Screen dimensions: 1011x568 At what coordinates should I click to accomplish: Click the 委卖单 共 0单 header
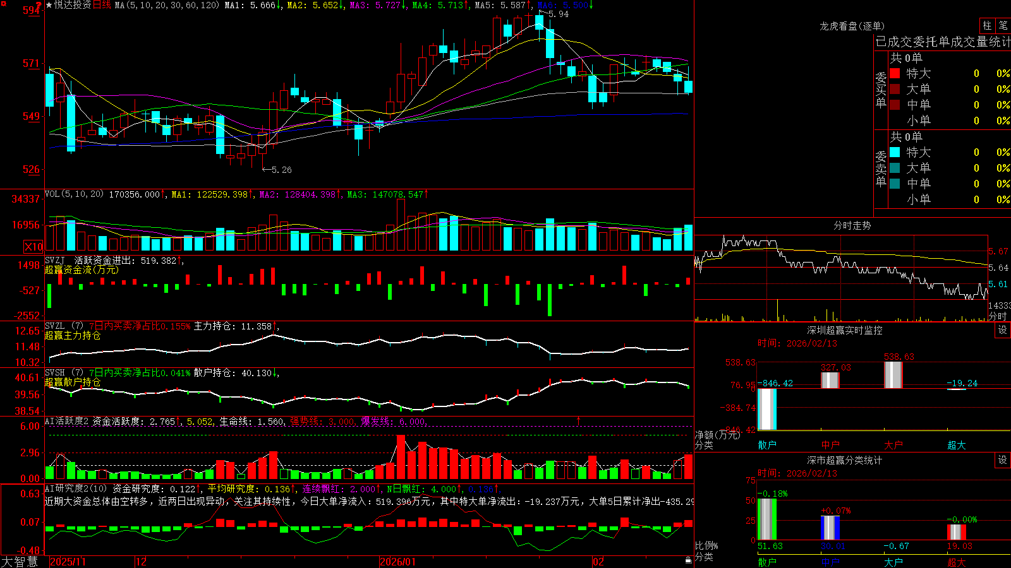pyautogui.click(x=906, y=136)
